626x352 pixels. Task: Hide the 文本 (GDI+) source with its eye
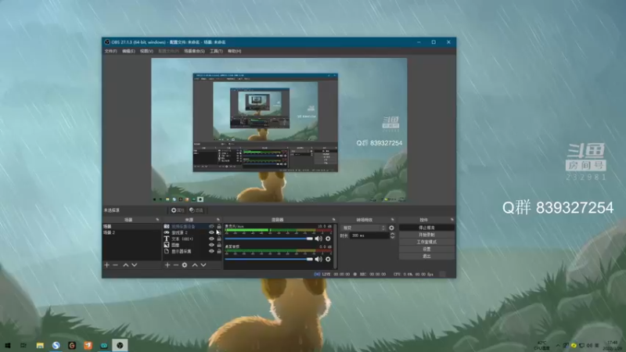(x=211, y=239)
